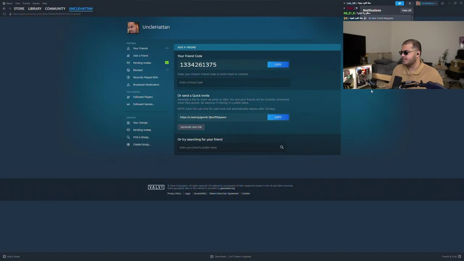Image resolution: width=464 pixels, height=261 pixels.
Task: Click the s.team quick invite URL field
Action: pos(222,117)
